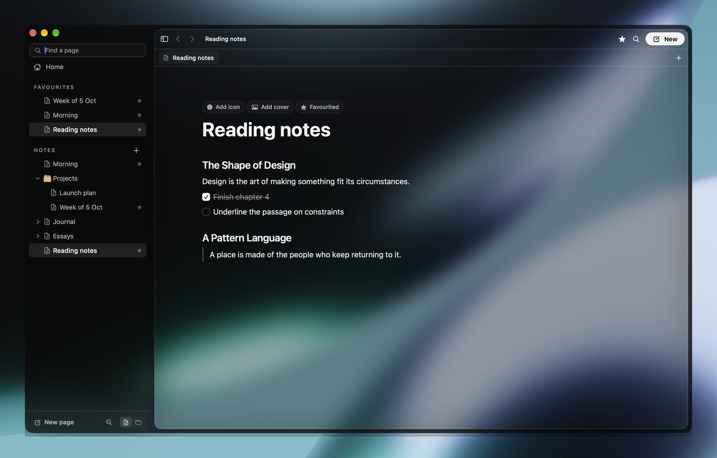
Task: Unstar Morning in Favourites list
Action: (139, 115)
